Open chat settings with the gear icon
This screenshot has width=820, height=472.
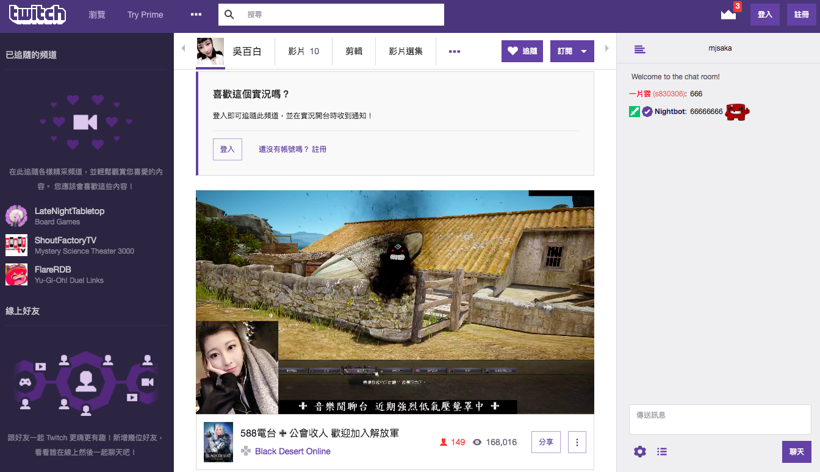[639, 451]
